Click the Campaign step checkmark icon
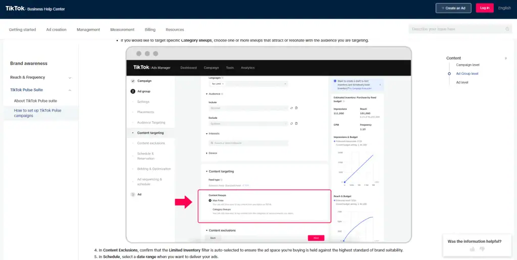Viewport: 517px width, 260px height. (x=133, y=81)
